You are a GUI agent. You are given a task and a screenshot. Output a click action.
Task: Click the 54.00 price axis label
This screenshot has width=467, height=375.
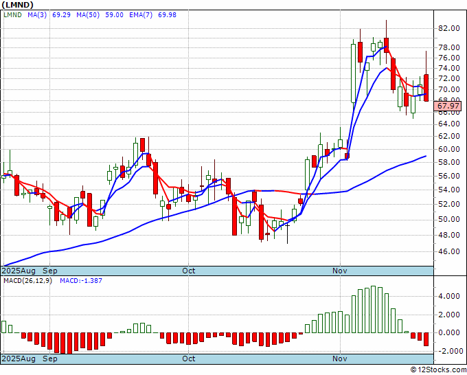(x=449, y=190)
